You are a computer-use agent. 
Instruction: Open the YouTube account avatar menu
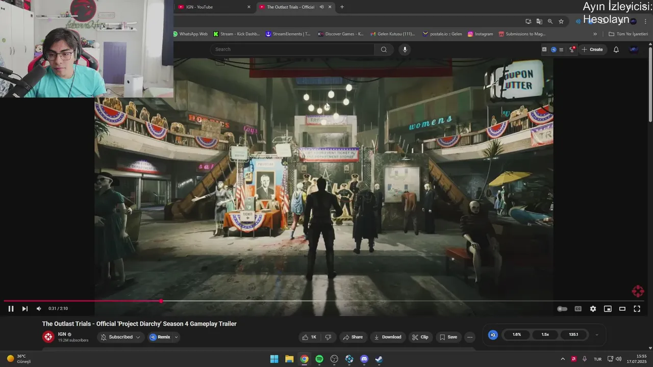(x=634, y=49)
